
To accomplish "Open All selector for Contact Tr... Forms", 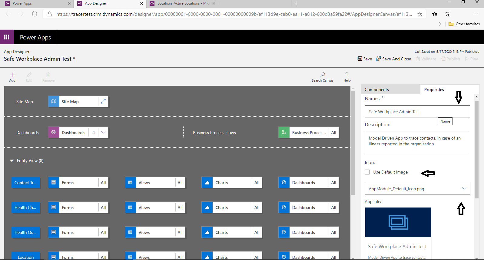I will coord(103,182).
